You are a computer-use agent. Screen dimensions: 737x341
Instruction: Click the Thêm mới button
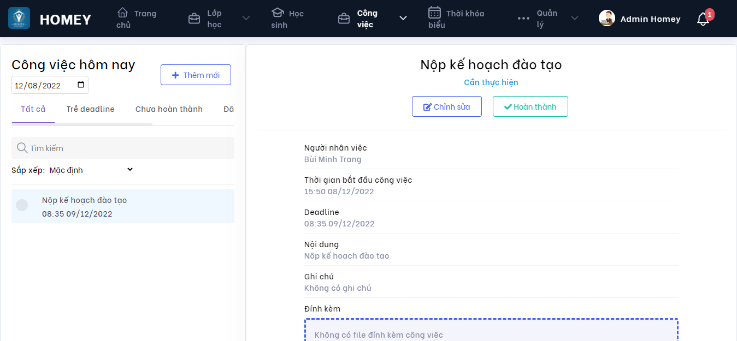pyautogui.click(x=196, y=75)
